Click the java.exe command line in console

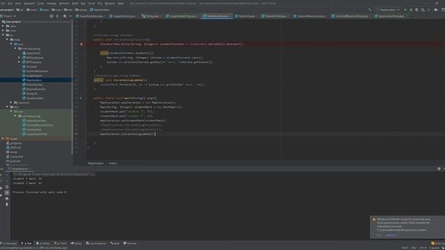tap(54, 174)
